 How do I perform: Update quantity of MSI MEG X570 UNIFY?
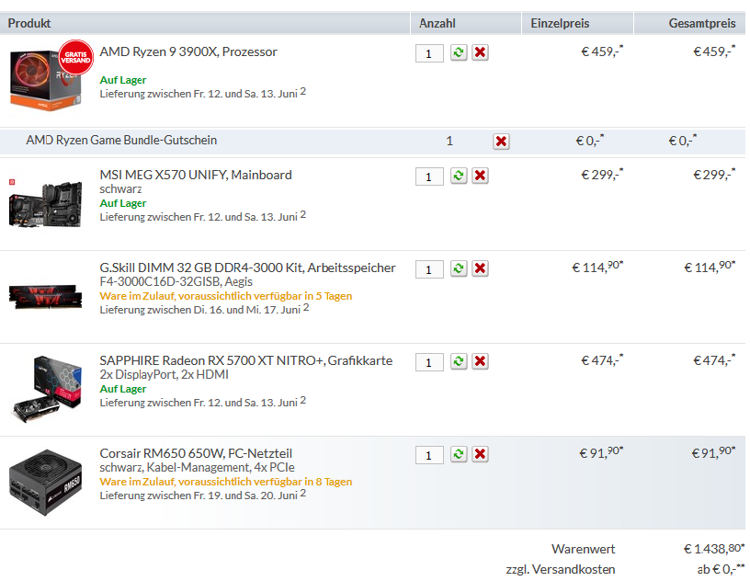pos(458,176)
